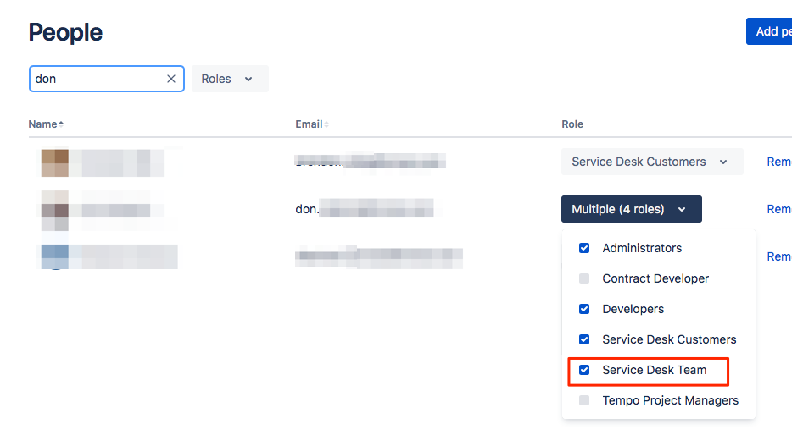The height and width of the screenshot is (435, 792).
Task: Uncheck the Service Desk Team checkbox
Action: point(584,370)
